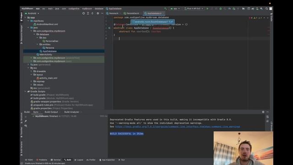Toggle the Project tool window stripe button

coord(22,16)
